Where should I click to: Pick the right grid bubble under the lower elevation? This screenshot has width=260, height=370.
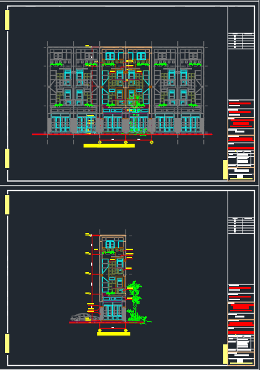[x=125, y=331]
